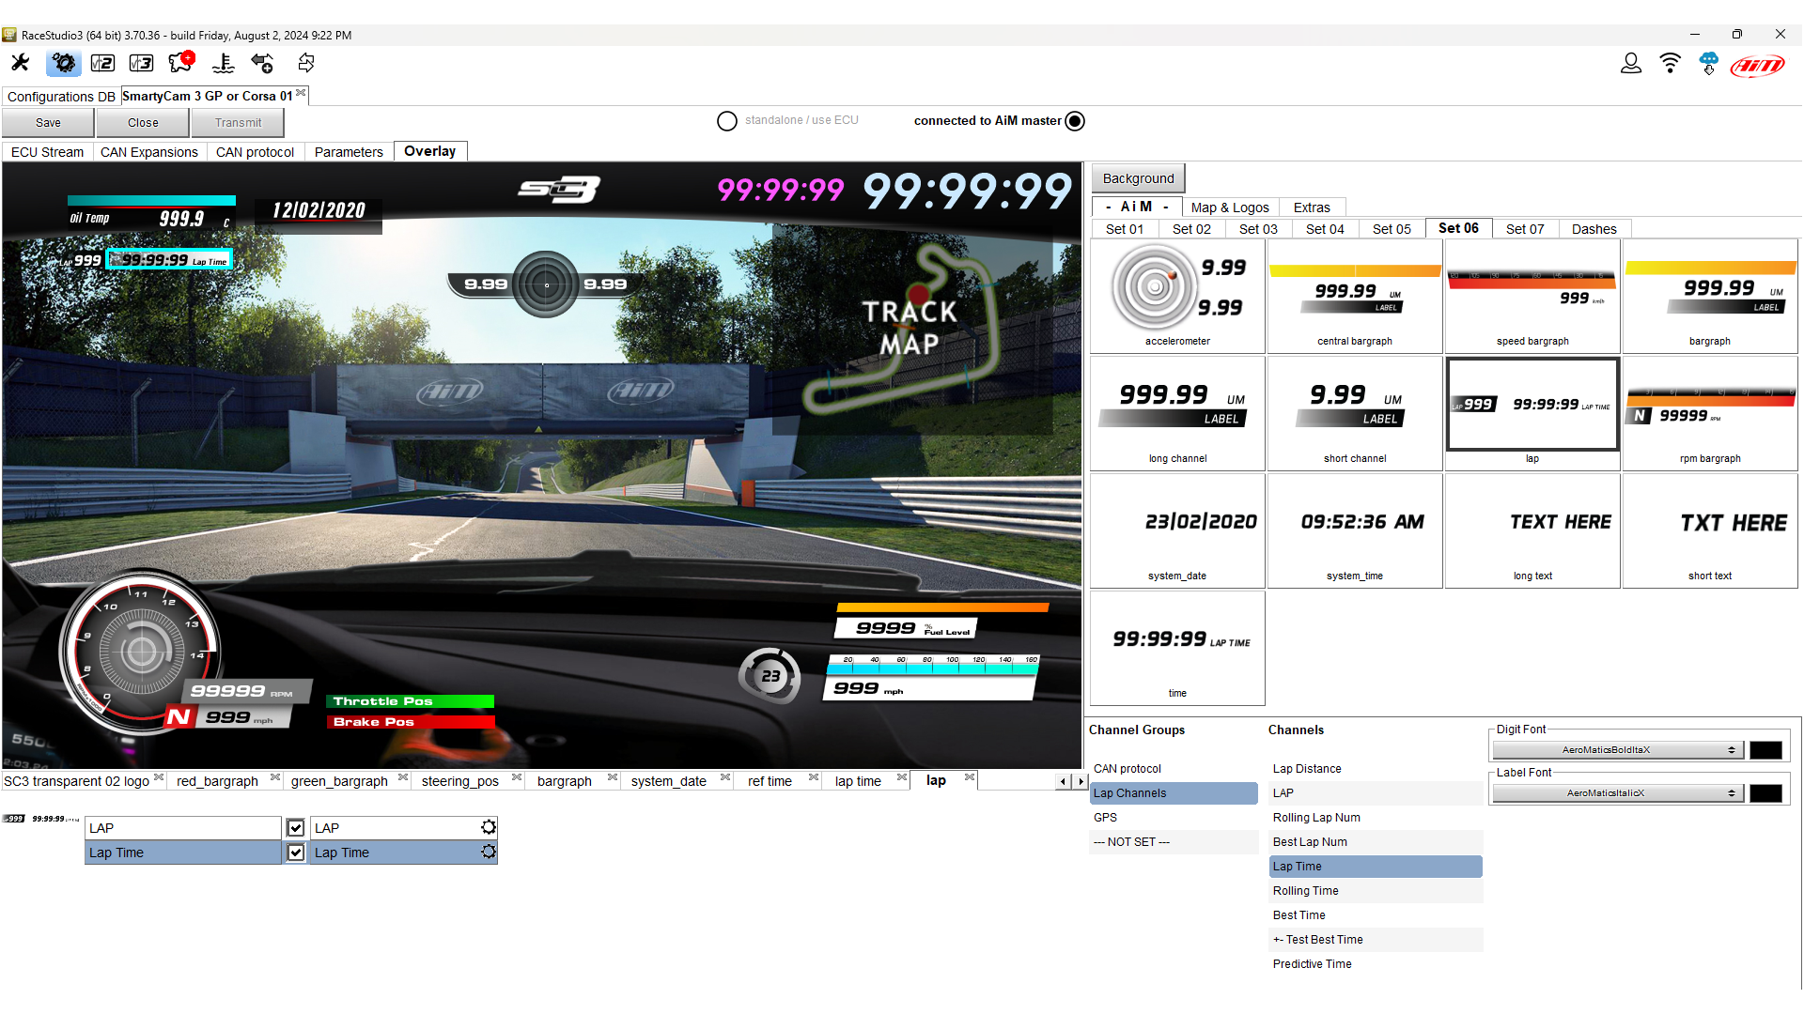This screenshot has height=1014, width=1804.
Task: Toggle the LAP checkbox in the lap panel
Action: [x=295, y=827]
